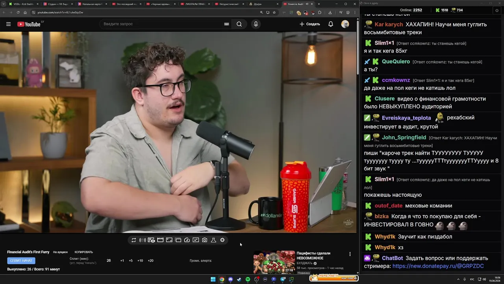Screen dimensions: 504x284
Task: Click the КОПИРОВАТЬ copy link
Action: click(84, 252)
